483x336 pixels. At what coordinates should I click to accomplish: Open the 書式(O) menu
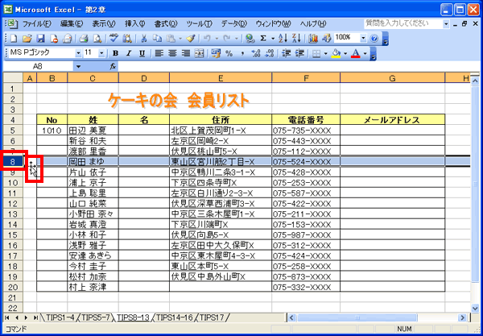point(166,23)
